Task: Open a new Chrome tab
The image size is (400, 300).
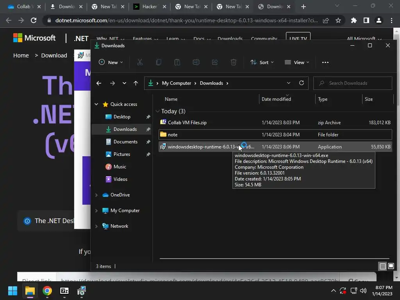Action: (303, 7)
